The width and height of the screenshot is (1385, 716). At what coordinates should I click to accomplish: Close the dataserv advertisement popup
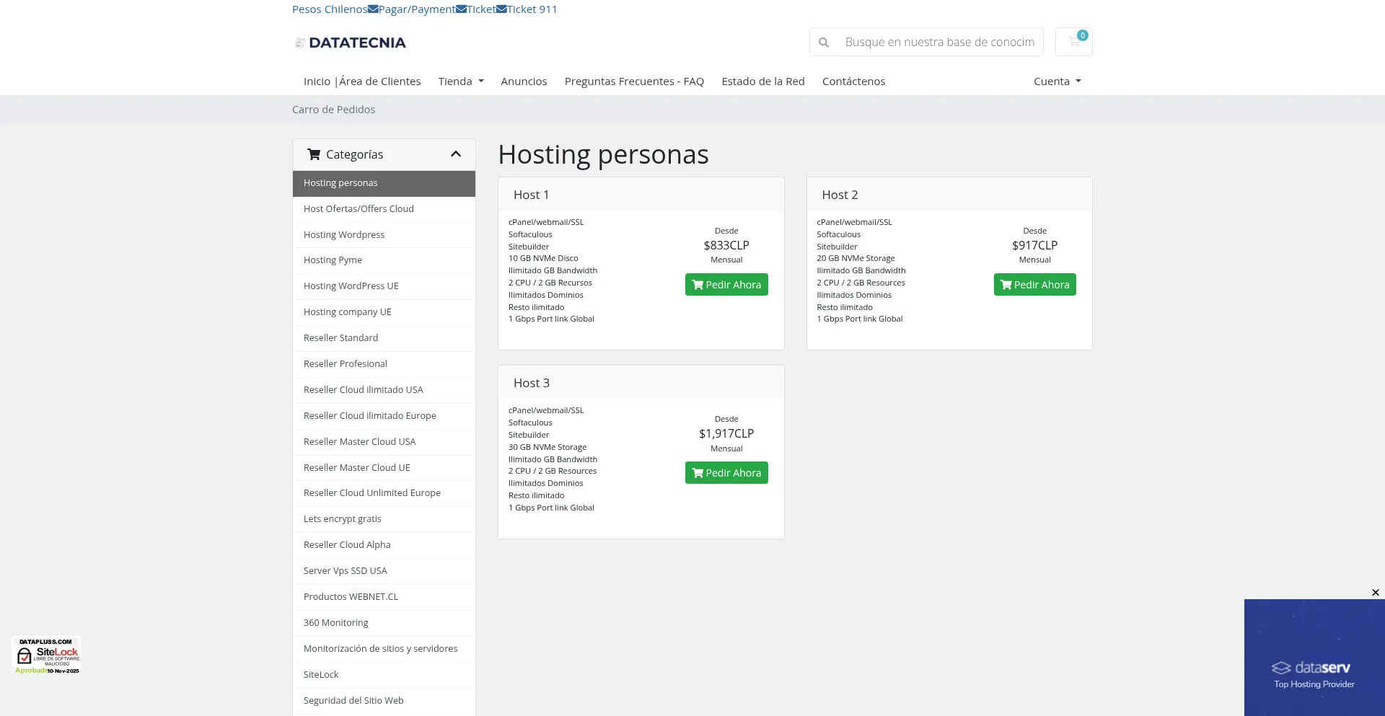click(x=1375, y=593)
